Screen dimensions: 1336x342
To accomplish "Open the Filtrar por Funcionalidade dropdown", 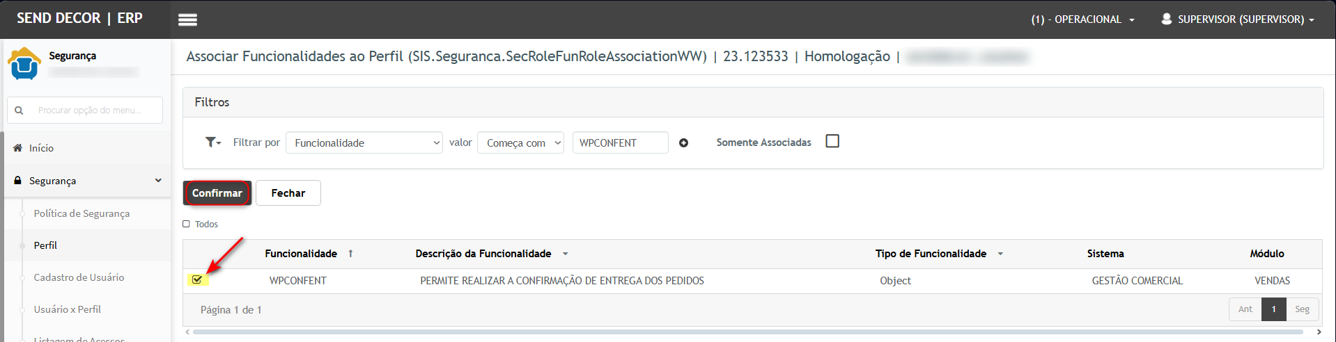I will (364, 142).
